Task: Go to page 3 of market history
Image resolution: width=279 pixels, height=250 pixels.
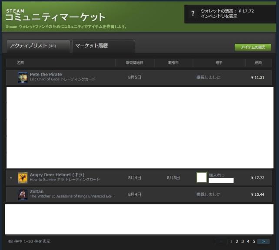Action: (x=242, y=241)
